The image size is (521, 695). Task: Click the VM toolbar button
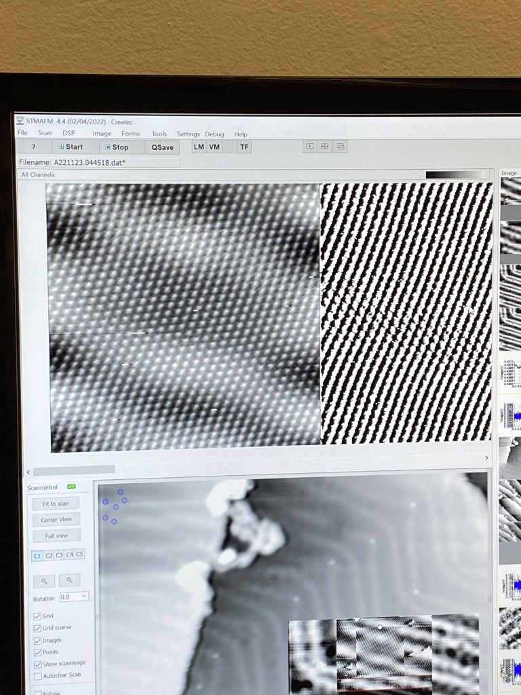coord(214,147)
